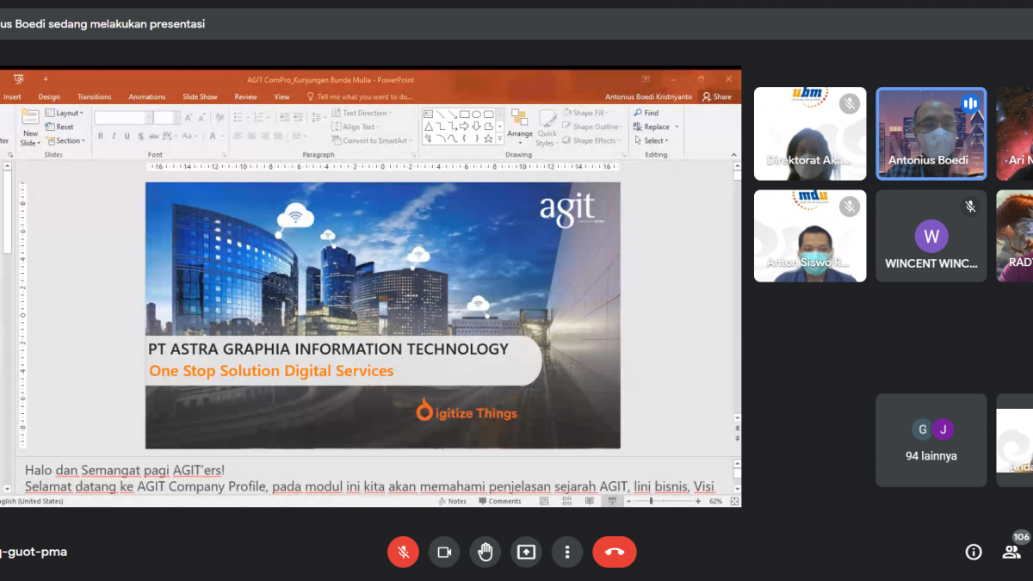The height and width of the screenshot is (581, 1033).
Task: Open Comments from the status bar
Action: point(500,501)
